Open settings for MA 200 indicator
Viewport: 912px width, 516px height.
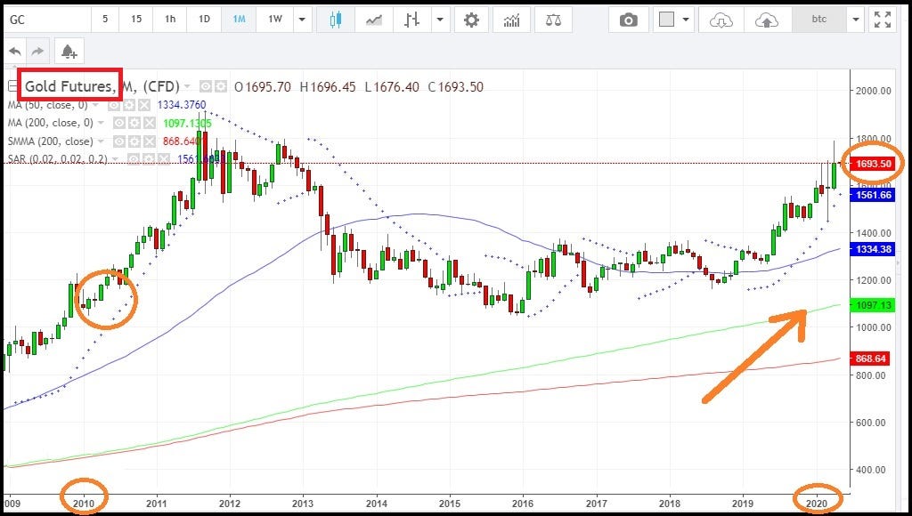[134, 123]
